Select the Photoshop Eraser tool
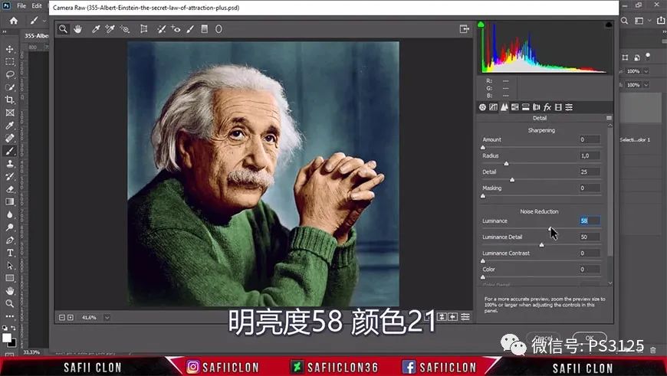 (x=9, y=189)
